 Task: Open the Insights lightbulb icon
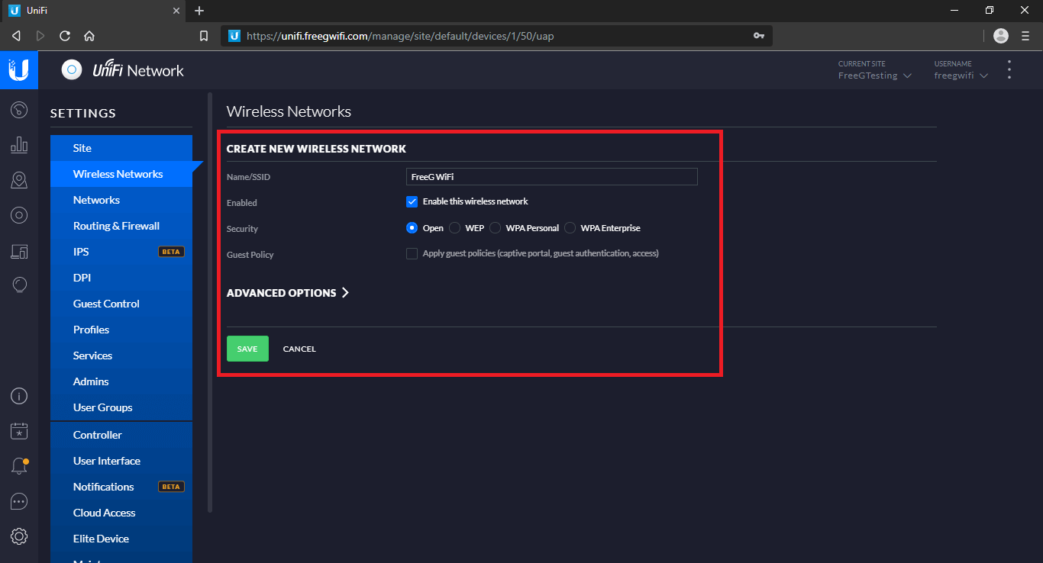(x=19, y=285)
